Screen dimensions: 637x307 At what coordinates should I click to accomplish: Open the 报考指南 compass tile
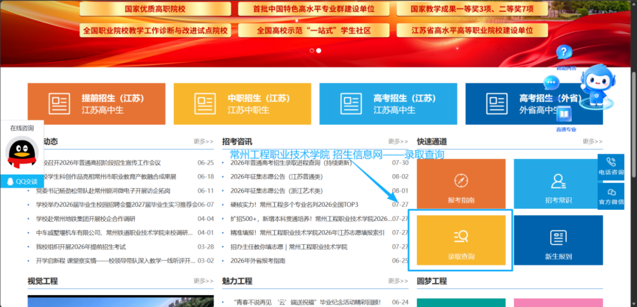tap(461, 184)
